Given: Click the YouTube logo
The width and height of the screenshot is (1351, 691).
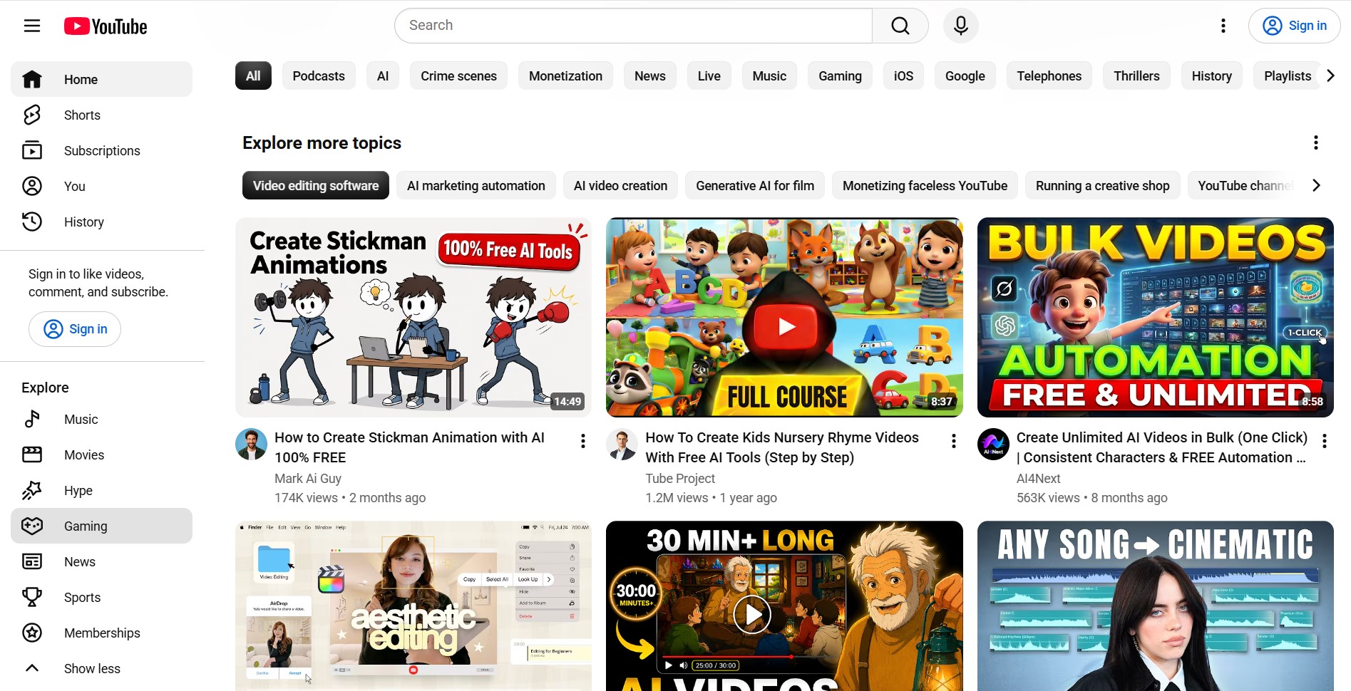Looking at the screenshot, I should click(106, 26).
